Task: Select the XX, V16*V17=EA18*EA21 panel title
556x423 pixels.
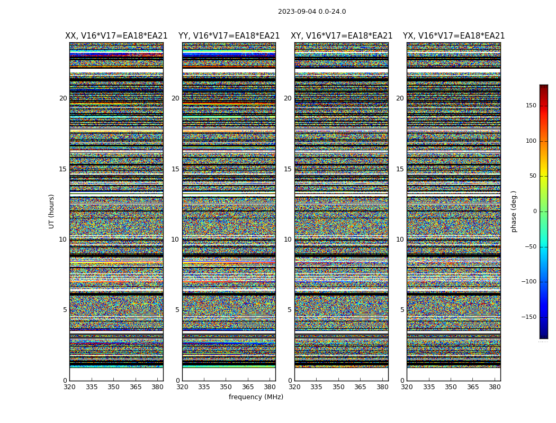Action: 116,36
